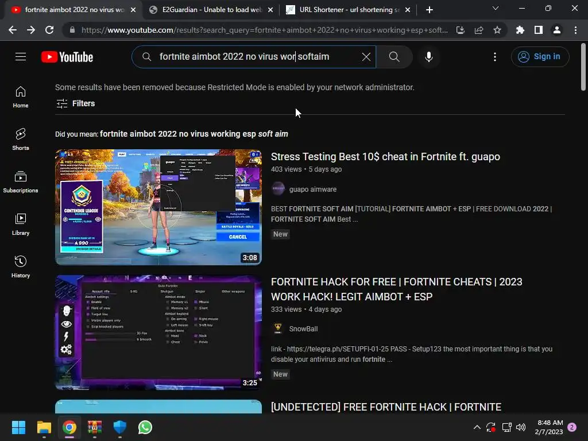Image resolution: width=588 pixels, height=441 pixels.
Task: Open the SnowBall channel
Action: (303, 329)
